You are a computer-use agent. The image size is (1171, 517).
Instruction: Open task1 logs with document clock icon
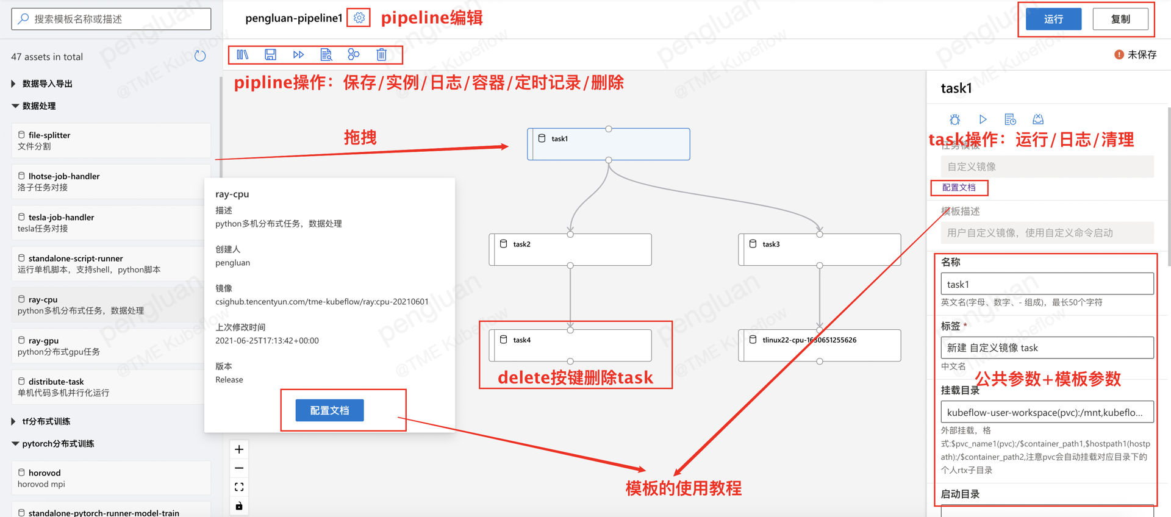click(1010, 119)
